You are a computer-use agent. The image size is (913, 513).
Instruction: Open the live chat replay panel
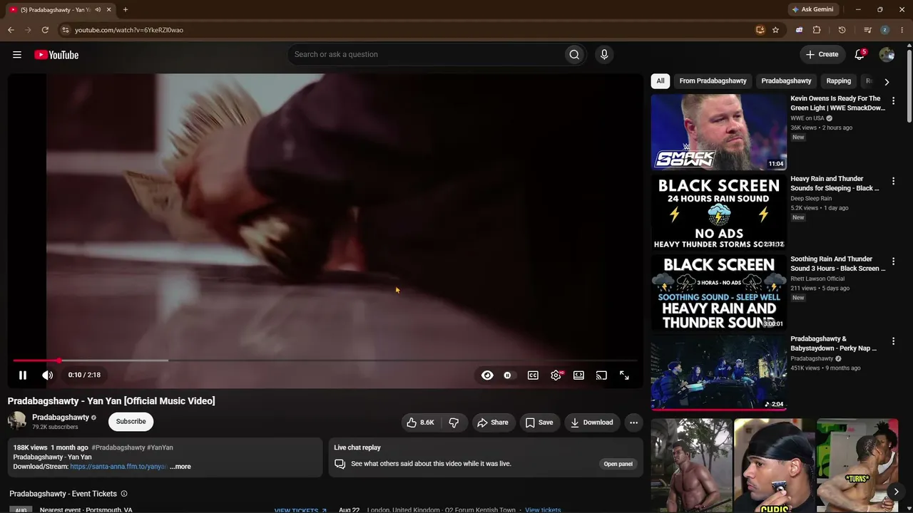tap(618, 464)
